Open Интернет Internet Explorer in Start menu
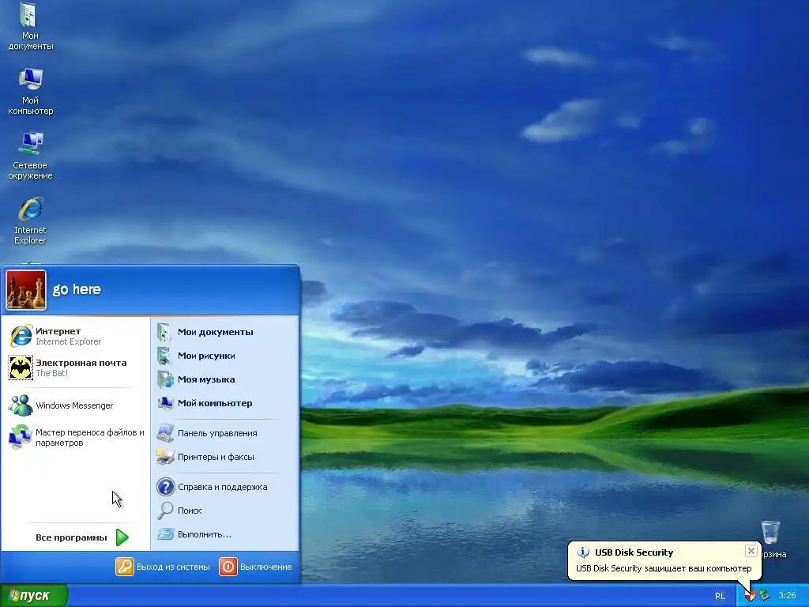This screenshot has height=607, width=809. click(76, 336)
